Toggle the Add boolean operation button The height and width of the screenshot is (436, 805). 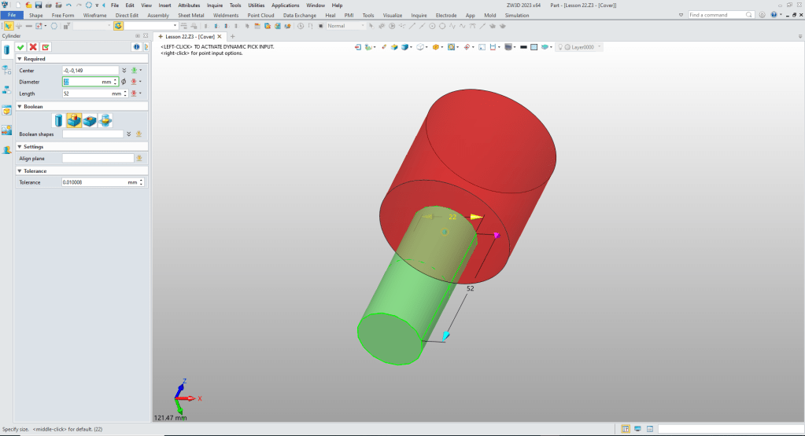point(74,120)
